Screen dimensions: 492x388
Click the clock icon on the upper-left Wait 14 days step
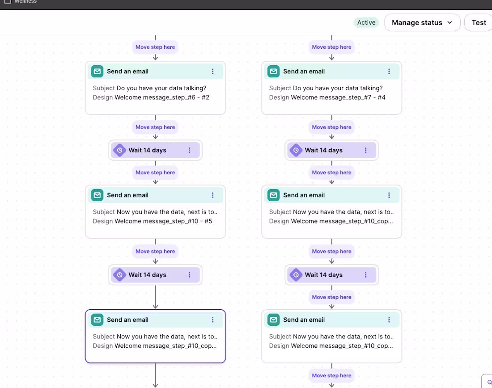119,150
